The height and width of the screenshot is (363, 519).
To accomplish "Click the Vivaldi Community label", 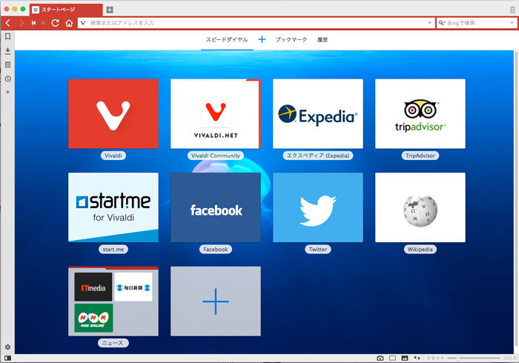I will [x=216, y=156].
